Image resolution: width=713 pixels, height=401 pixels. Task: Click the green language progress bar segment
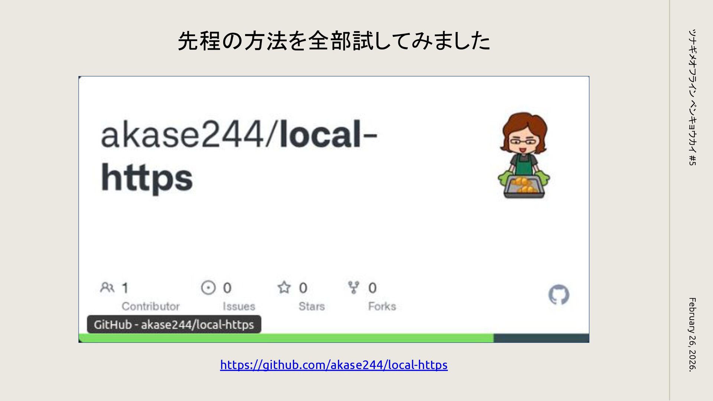coord(286,338)
